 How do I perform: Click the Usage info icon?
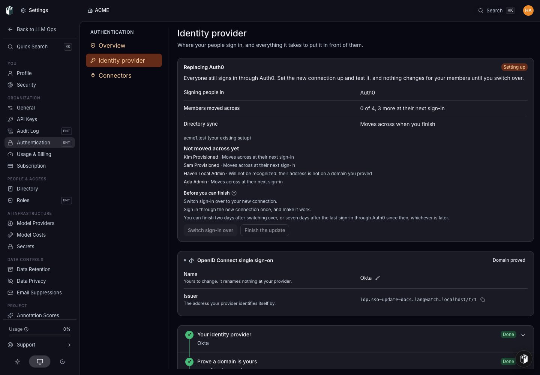coord(26,329)
